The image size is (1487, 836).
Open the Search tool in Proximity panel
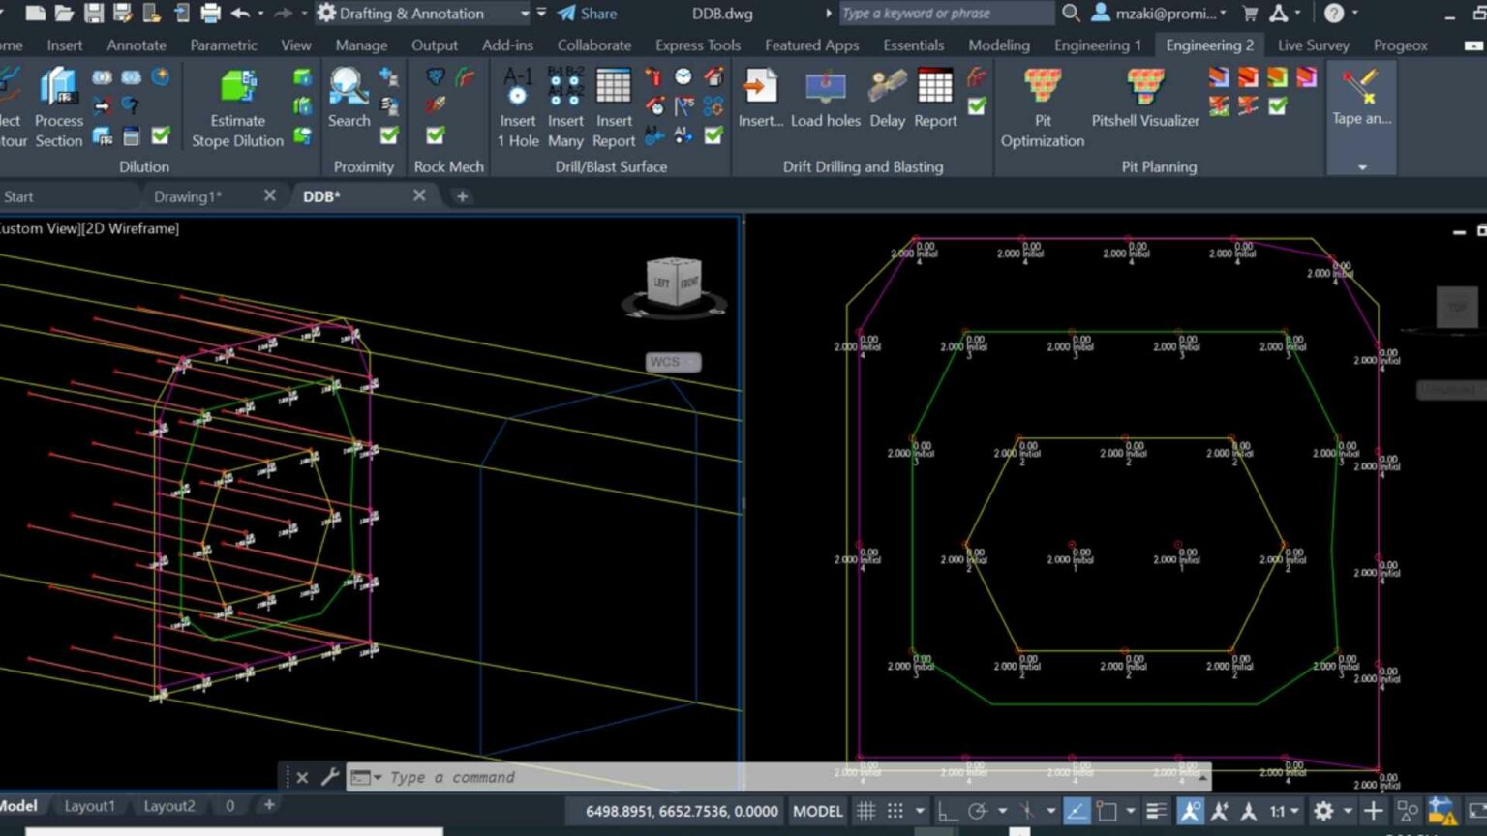point(348,97)
